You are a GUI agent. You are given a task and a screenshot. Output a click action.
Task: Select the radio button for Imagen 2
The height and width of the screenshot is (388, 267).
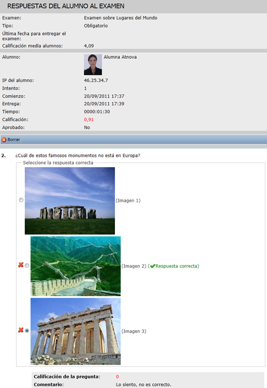tap(27, 266)
